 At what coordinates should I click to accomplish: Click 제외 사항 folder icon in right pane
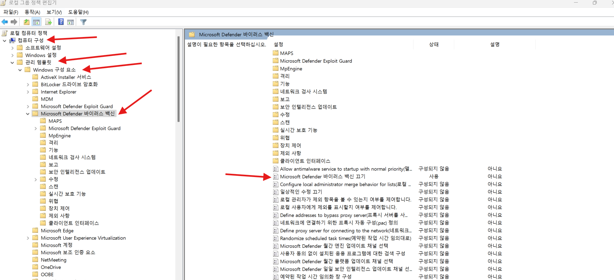276,153
